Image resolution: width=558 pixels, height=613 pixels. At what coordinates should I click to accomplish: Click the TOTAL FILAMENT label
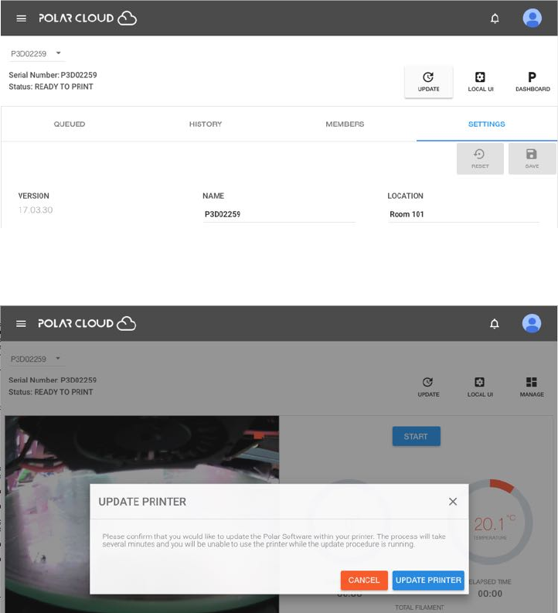click(420, 608)
